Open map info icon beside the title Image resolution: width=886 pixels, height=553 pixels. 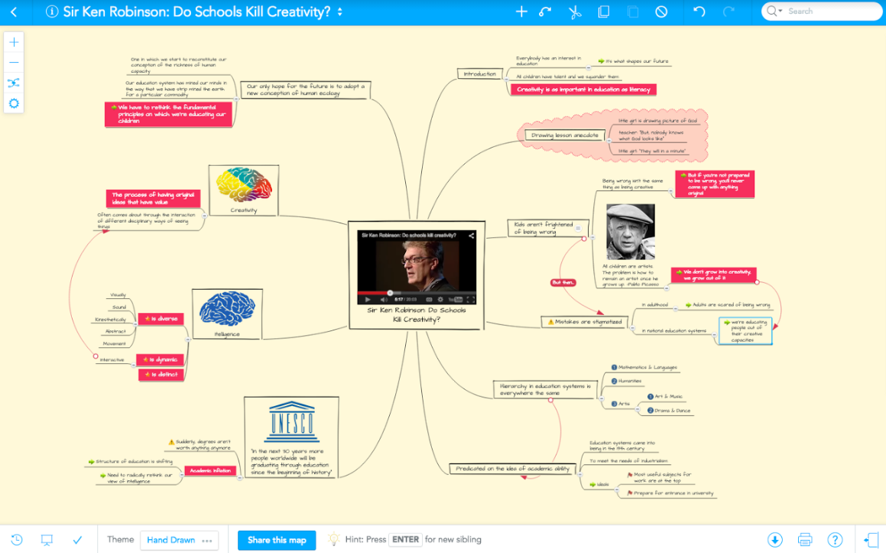click(52, 12)
